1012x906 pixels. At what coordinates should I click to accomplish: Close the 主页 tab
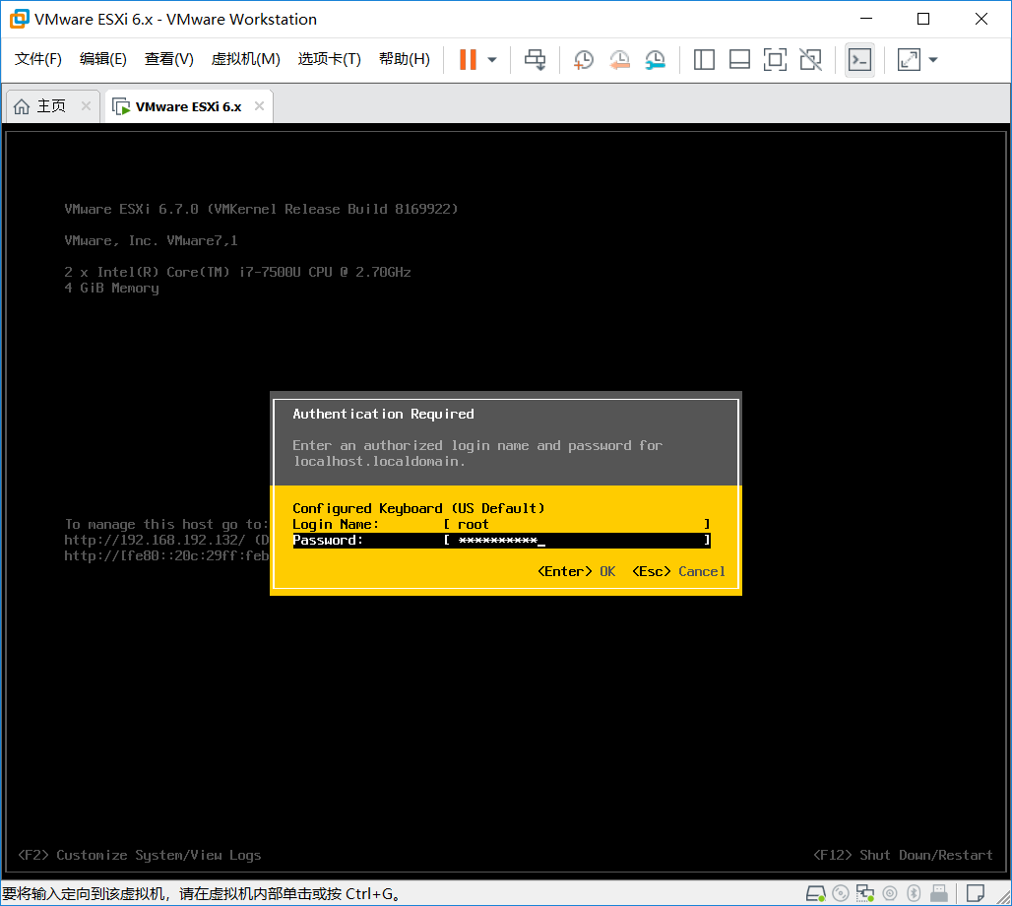(x=86, y=105)
